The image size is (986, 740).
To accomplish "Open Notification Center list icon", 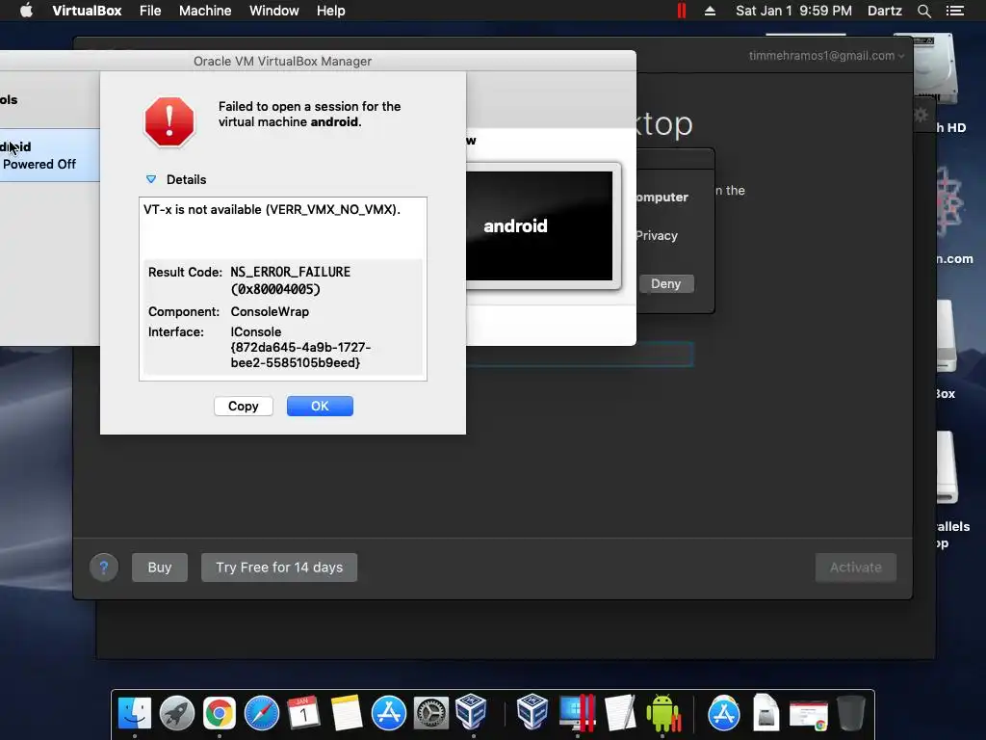I will [x=954, y=11].
